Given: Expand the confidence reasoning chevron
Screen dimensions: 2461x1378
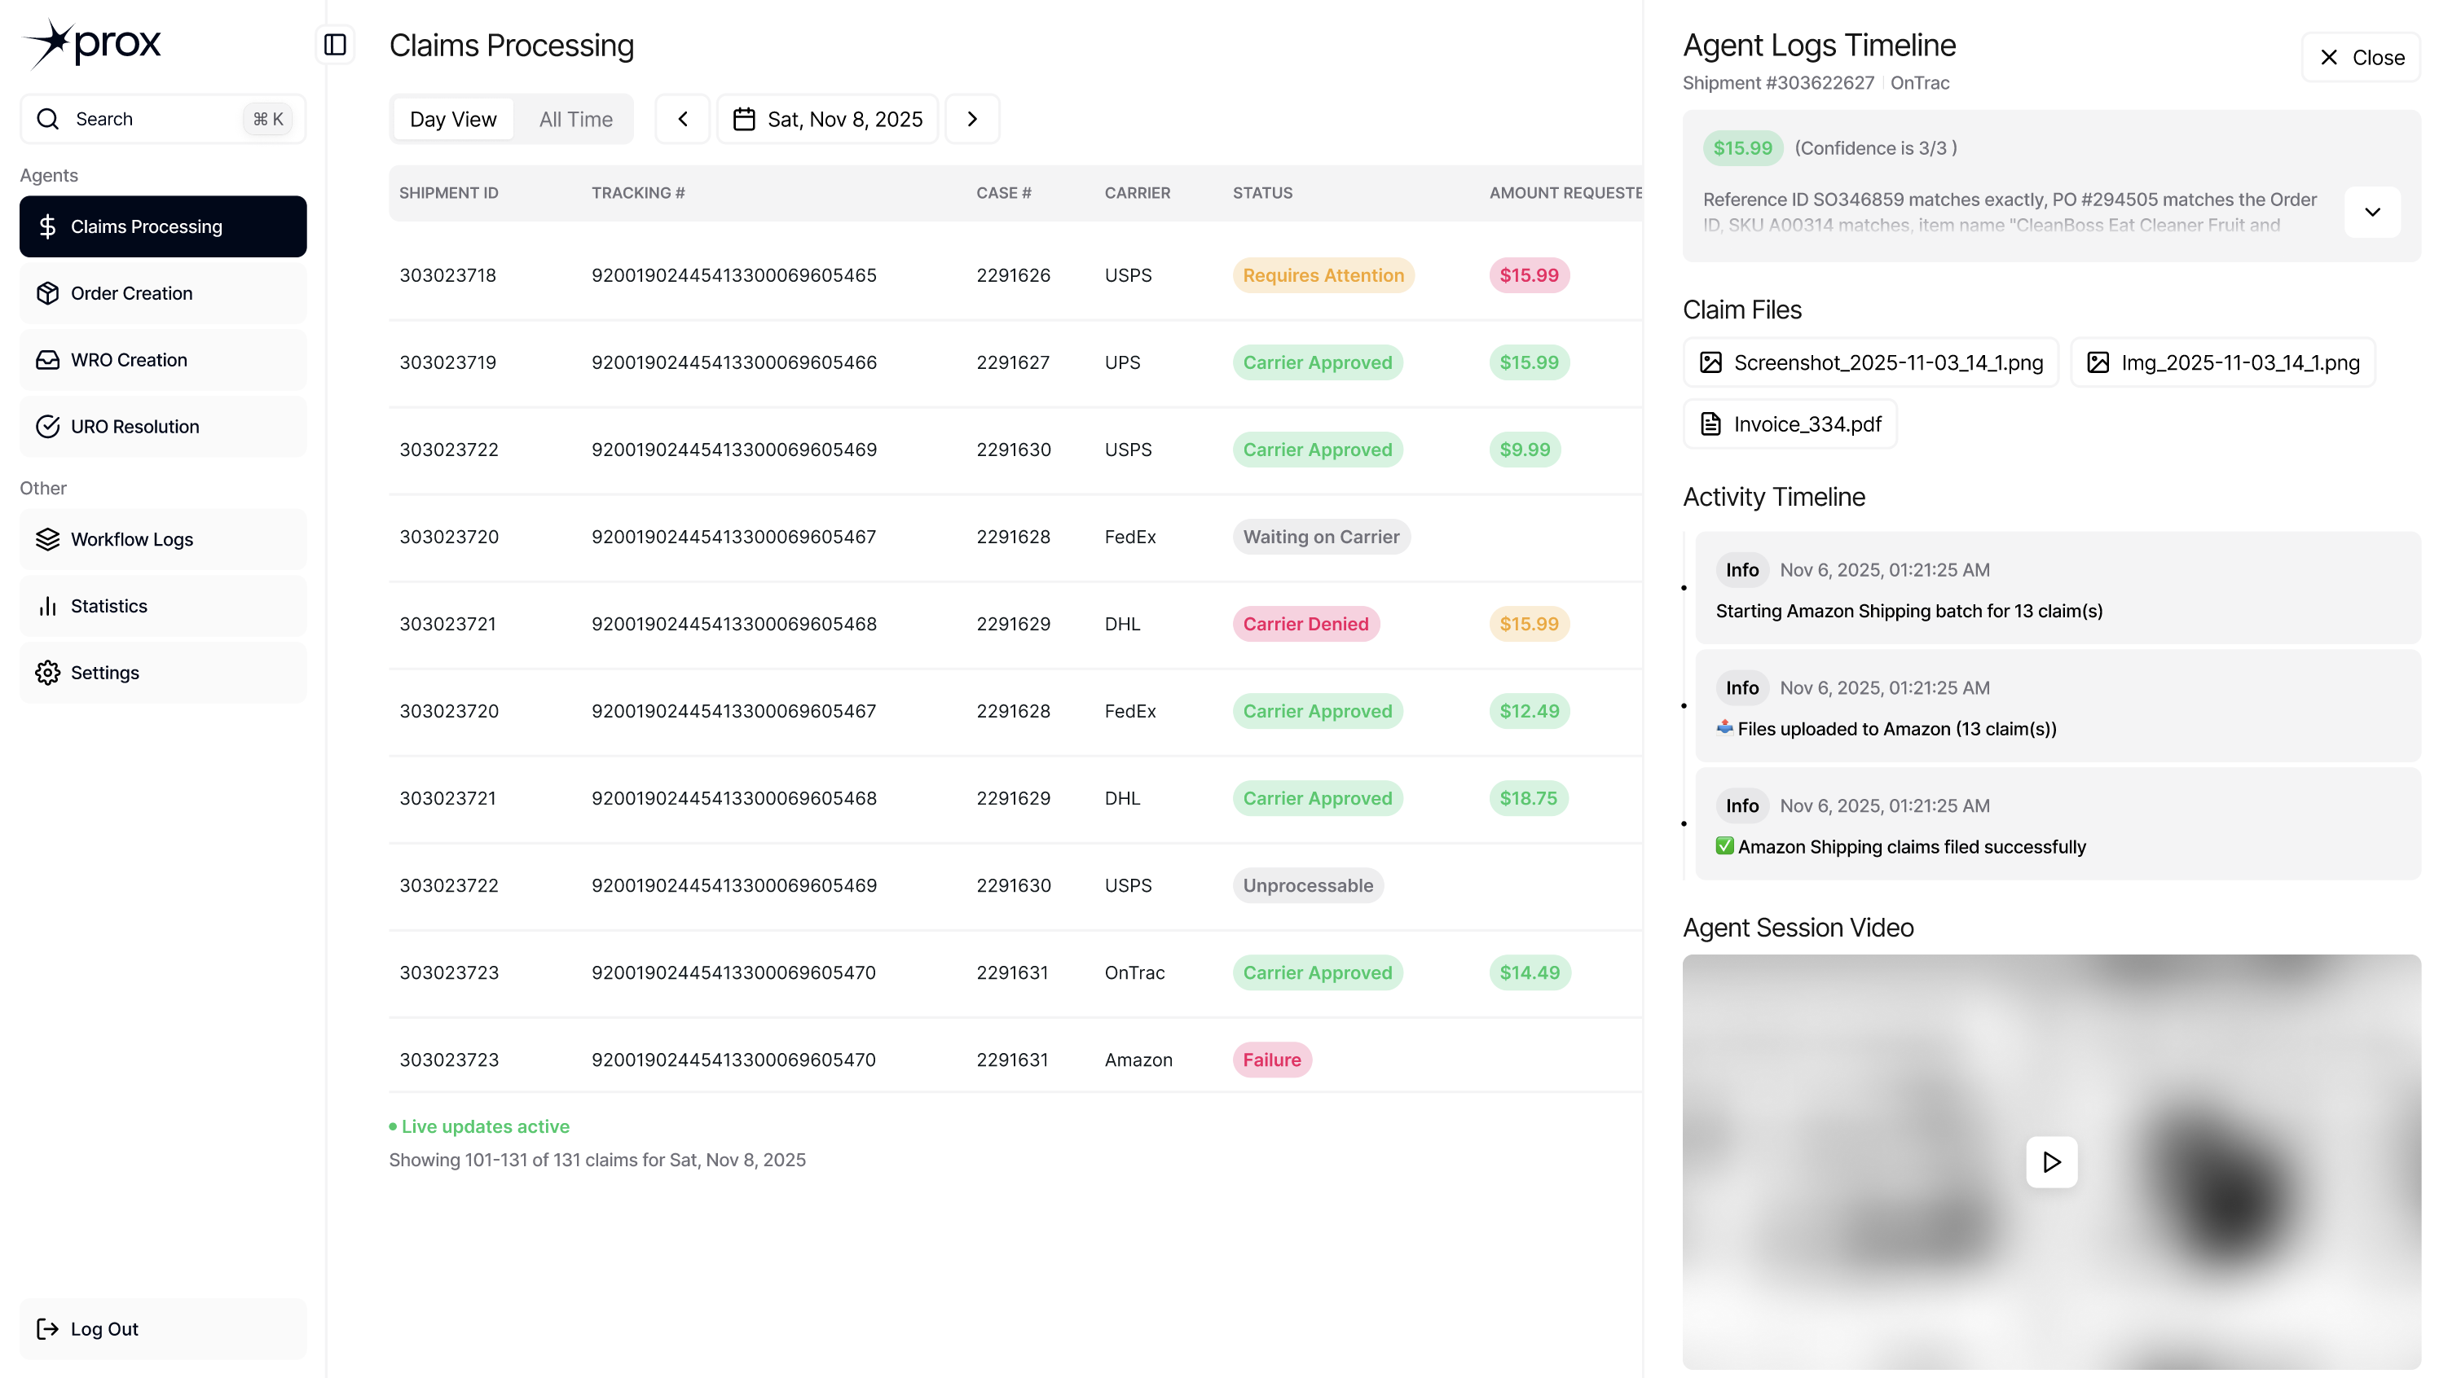Looking at the screenshot, I should [x=2372, y=212].
